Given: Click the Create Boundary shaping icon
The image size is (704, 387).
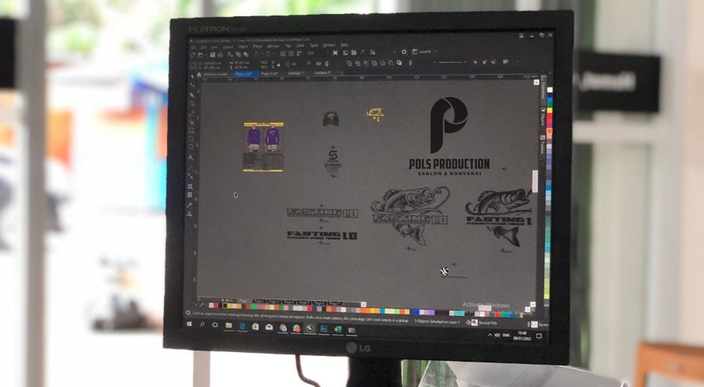Looking at the screenshot, I should coord(399,63).
